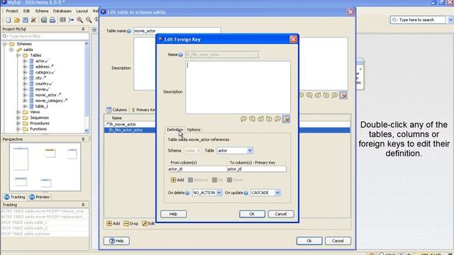
Task: Open the On delete NO_ACTION dropdown
Action: (x=219, y=193)
